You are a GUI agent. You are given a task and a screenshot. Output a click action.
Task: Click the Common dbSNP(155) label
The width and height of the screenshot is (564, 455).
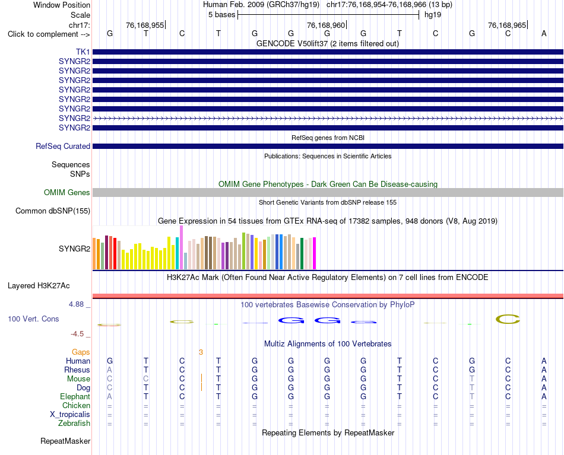(x=53, y=211)
